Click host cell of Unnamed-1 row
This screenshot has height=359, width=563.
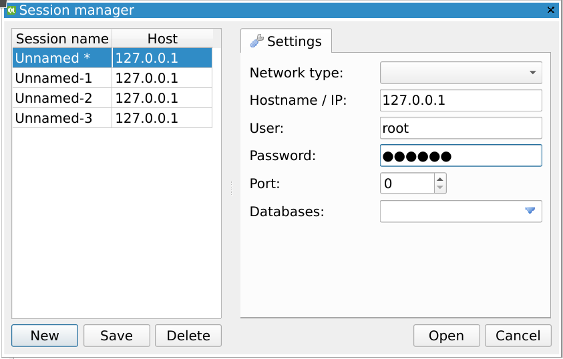162,78
